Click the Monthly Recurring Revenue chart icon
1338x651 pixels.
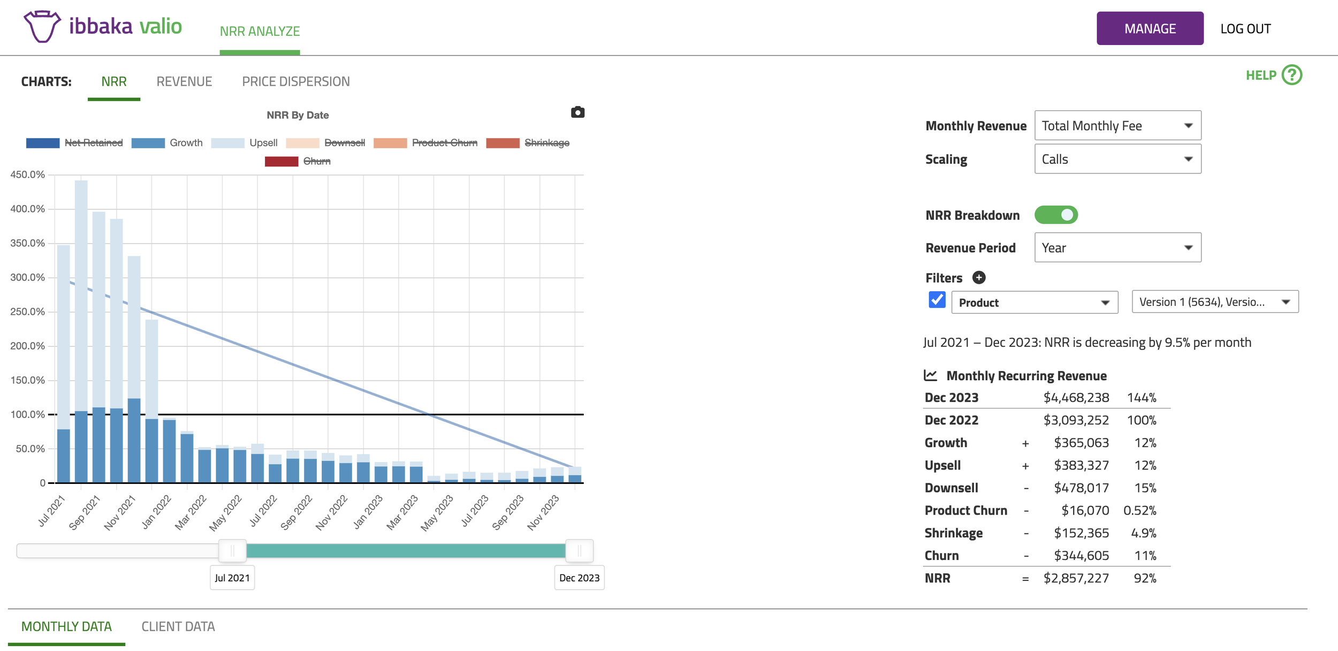[x=931, y=375]
